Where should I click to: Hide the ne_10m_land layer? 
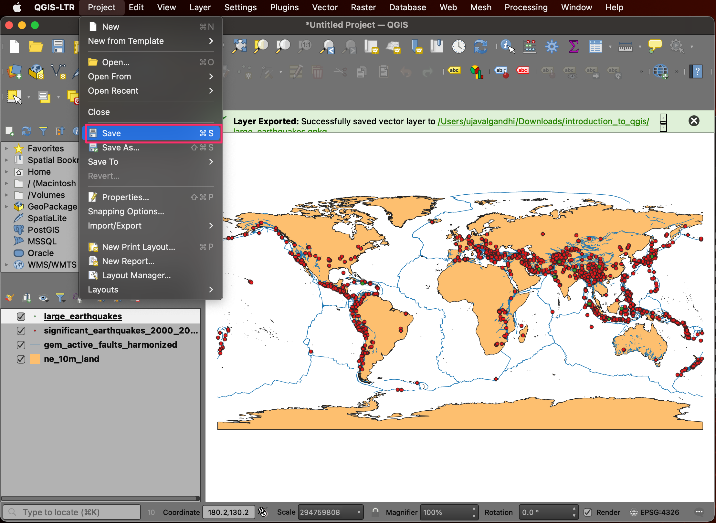(21, 359)
